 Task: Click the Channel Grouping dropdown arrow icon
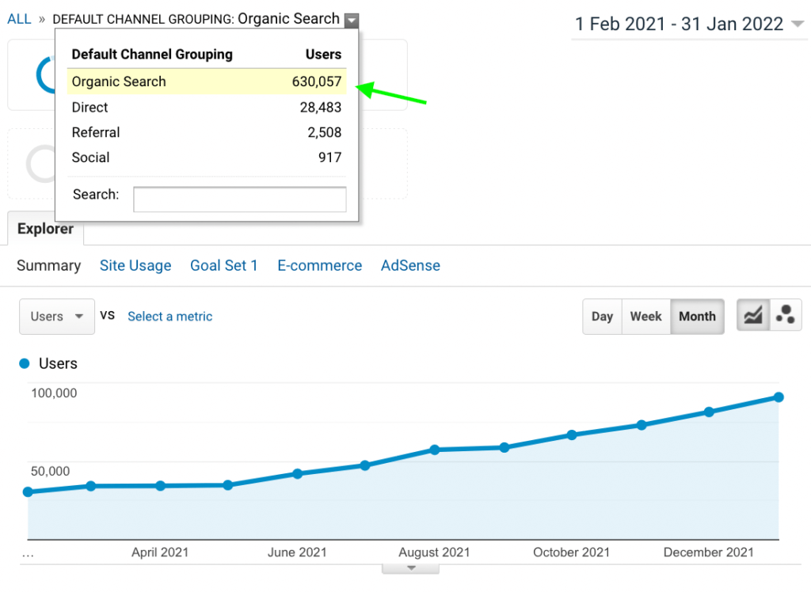pyautogui.click(x=352, y=21)
